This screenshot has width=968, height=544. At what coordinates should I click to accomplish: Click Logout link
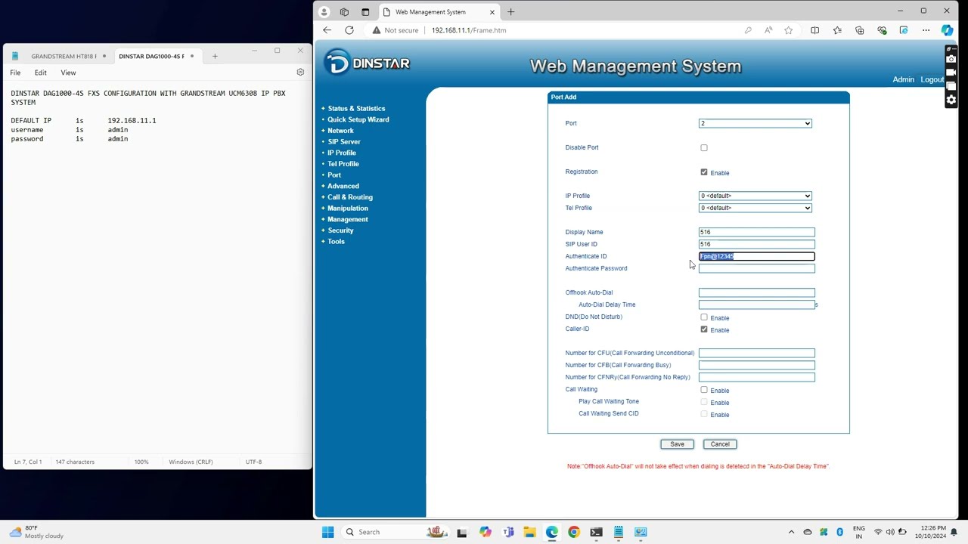(932, 79)
